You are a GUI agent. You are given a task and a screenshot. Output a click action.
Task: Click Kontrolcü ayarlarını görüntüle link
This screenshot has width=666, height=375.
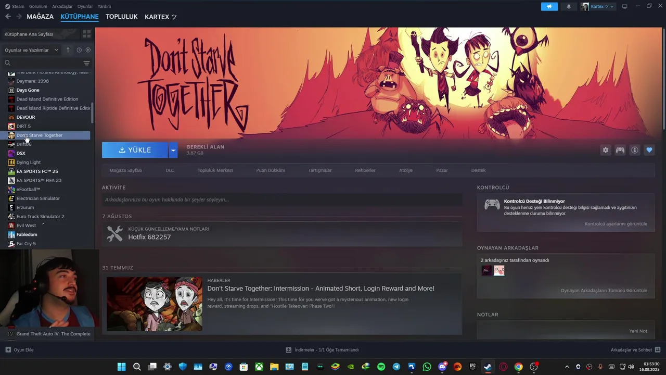point(616,224)
